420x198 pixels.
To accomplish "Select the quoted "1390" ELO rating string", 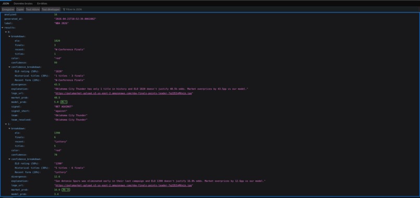I will [58, 164].
